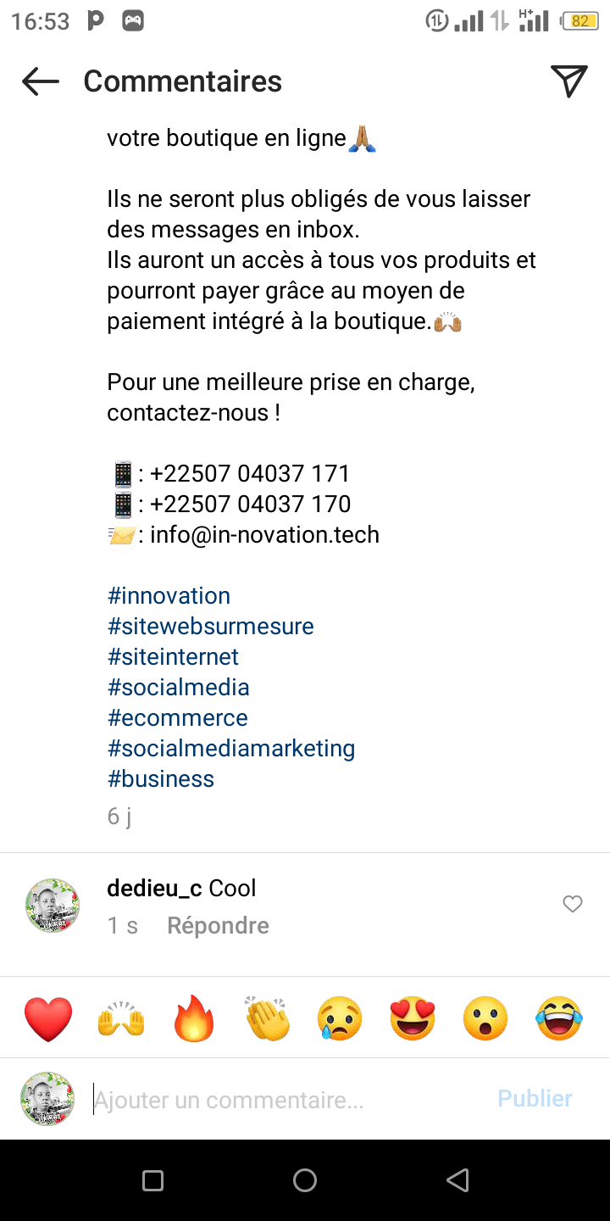Insert the crying face emoji
Viewport: 610px width, 1221px height.
point(340,1018)
